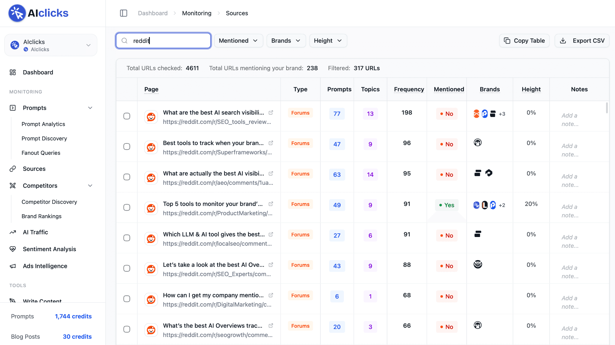
Task: Go to Prompt Discovery in sidebar
Action: click(44, 139)
